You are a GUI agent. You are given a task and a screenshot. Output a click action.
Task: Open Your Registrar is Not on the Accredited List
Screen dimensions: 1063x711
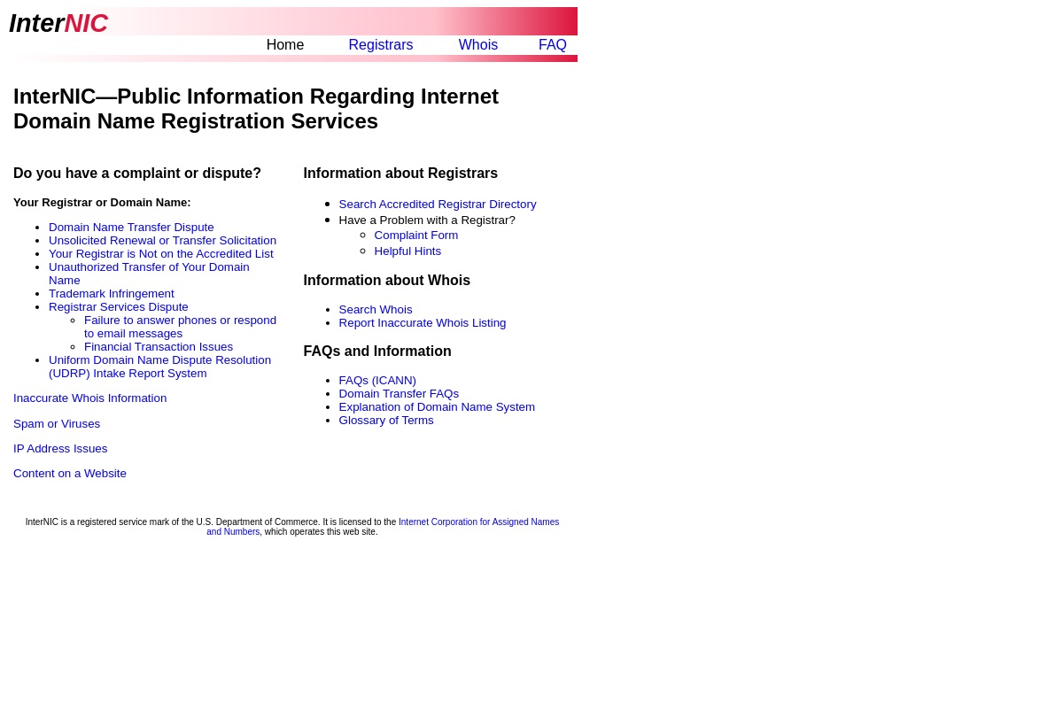pyautogui.click(x=160, y=254)
